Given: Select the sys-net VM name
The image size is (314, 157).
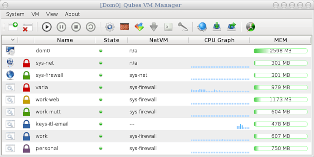Looking at the screenshot, I should [45, 63].
